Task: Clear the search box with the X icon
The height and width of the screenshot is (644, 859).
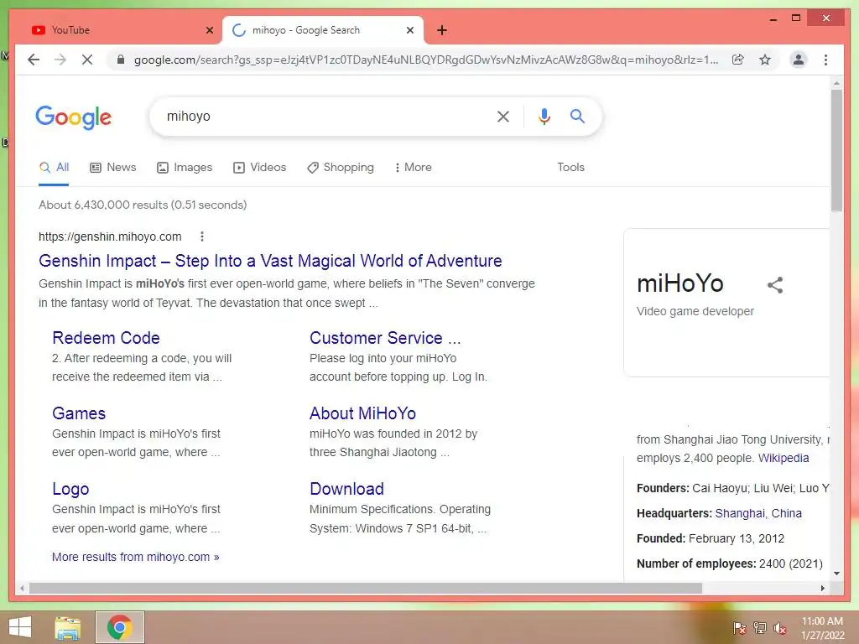Action: (503, 116)
